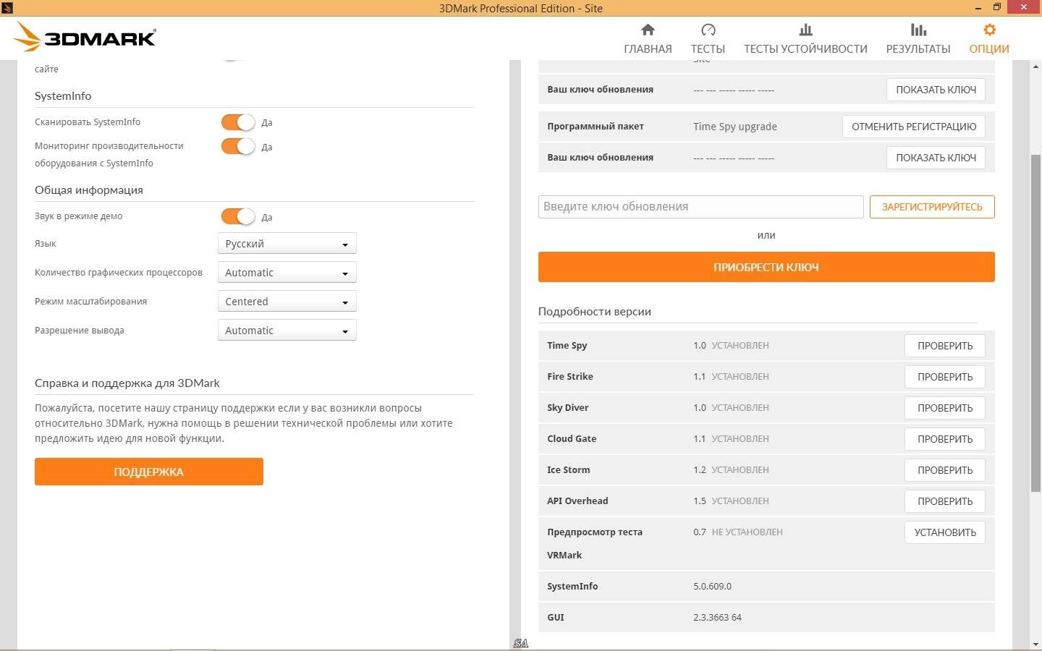Viewport: 1042px width, 651px height.
Task: Open the Язык dropdown
Action: click(x=287, y=244)
